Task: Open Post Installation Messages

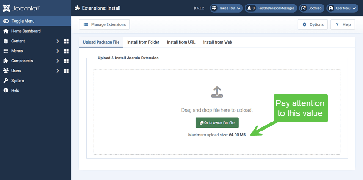Action: [x=271, y=8]
